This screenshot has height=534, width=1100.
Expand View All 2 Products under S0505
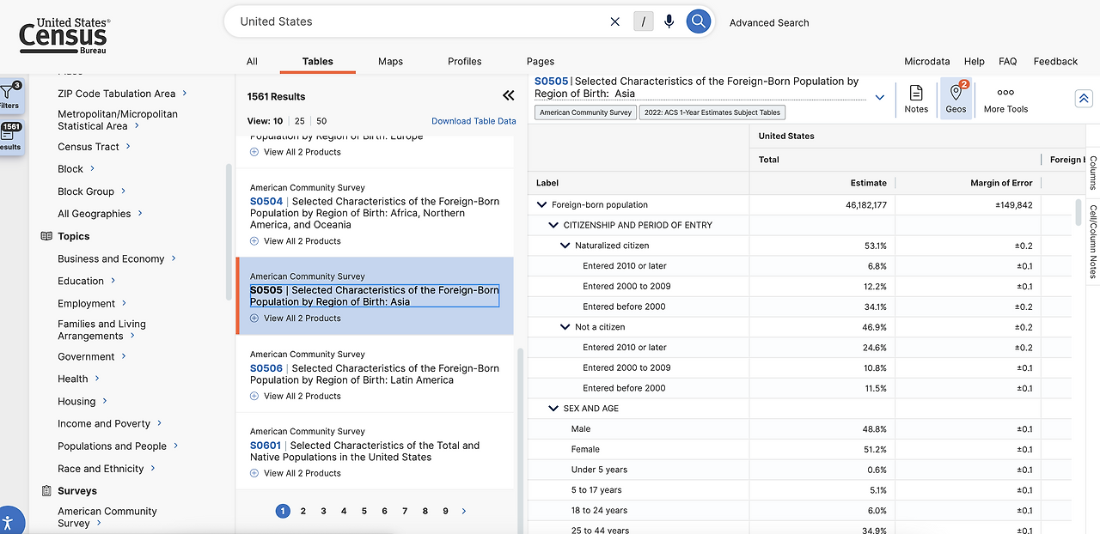295,319
